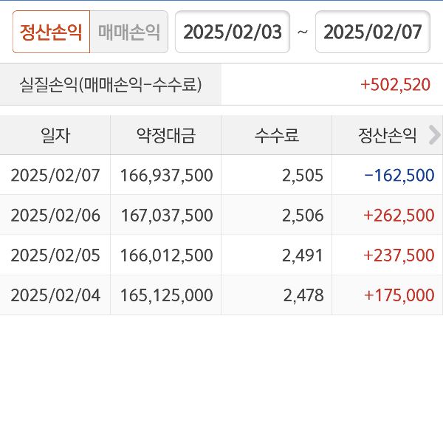Click the 166,937,500 contract amount
The height and width of the screenshot is (443, 443).
point(166,175)
